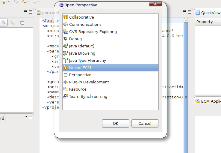Image resolution: width=221 pixels, height=153 pixels.
Task: Click the editor vertical scrollbar thumb
Action: click(x=186, y=88)
